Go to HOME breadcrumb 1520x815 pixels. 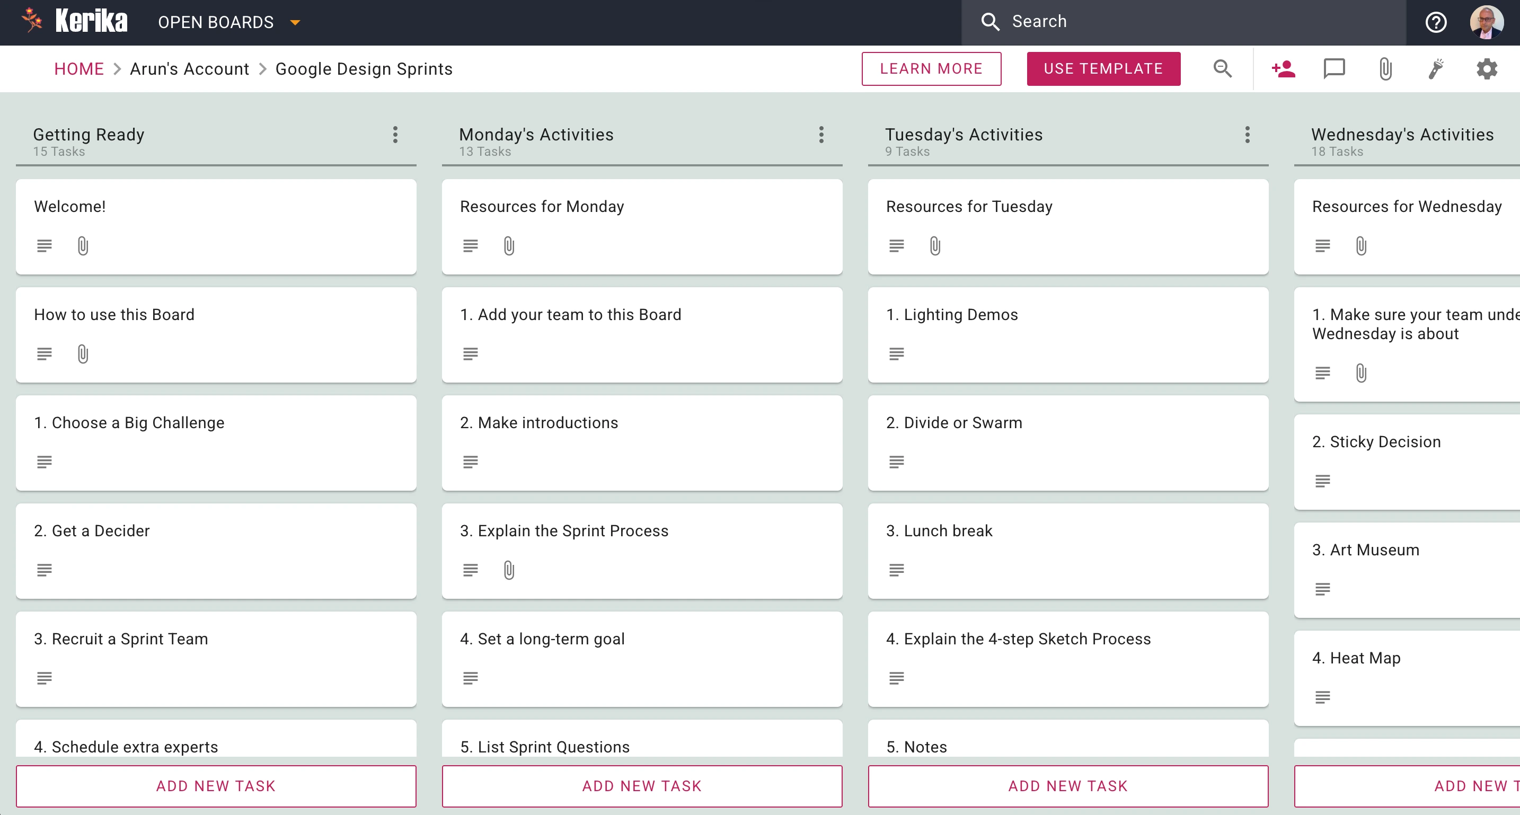[79, 69]
